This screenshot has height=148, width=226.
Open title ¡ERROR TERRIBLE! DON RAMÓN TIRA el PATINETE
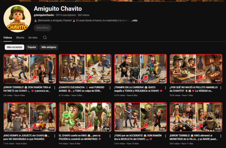pyautogui.click(x=27, y=89)
